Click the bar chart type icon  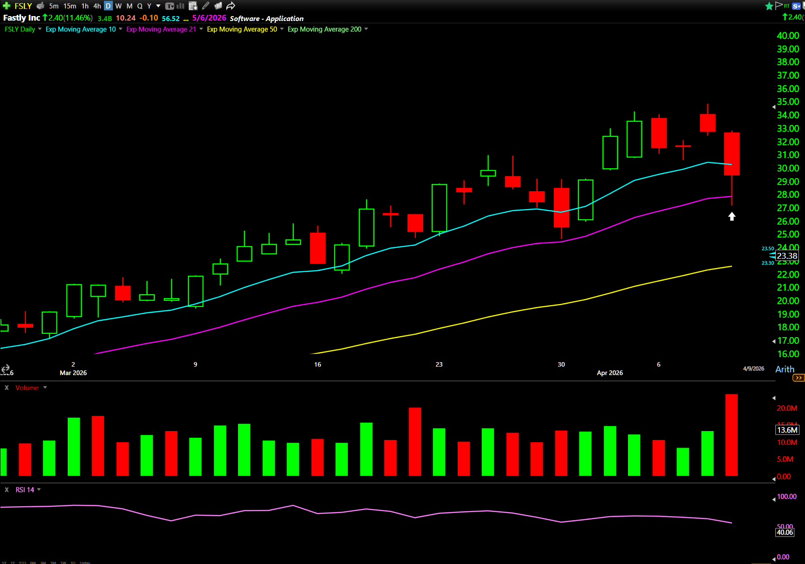(181, 6)
